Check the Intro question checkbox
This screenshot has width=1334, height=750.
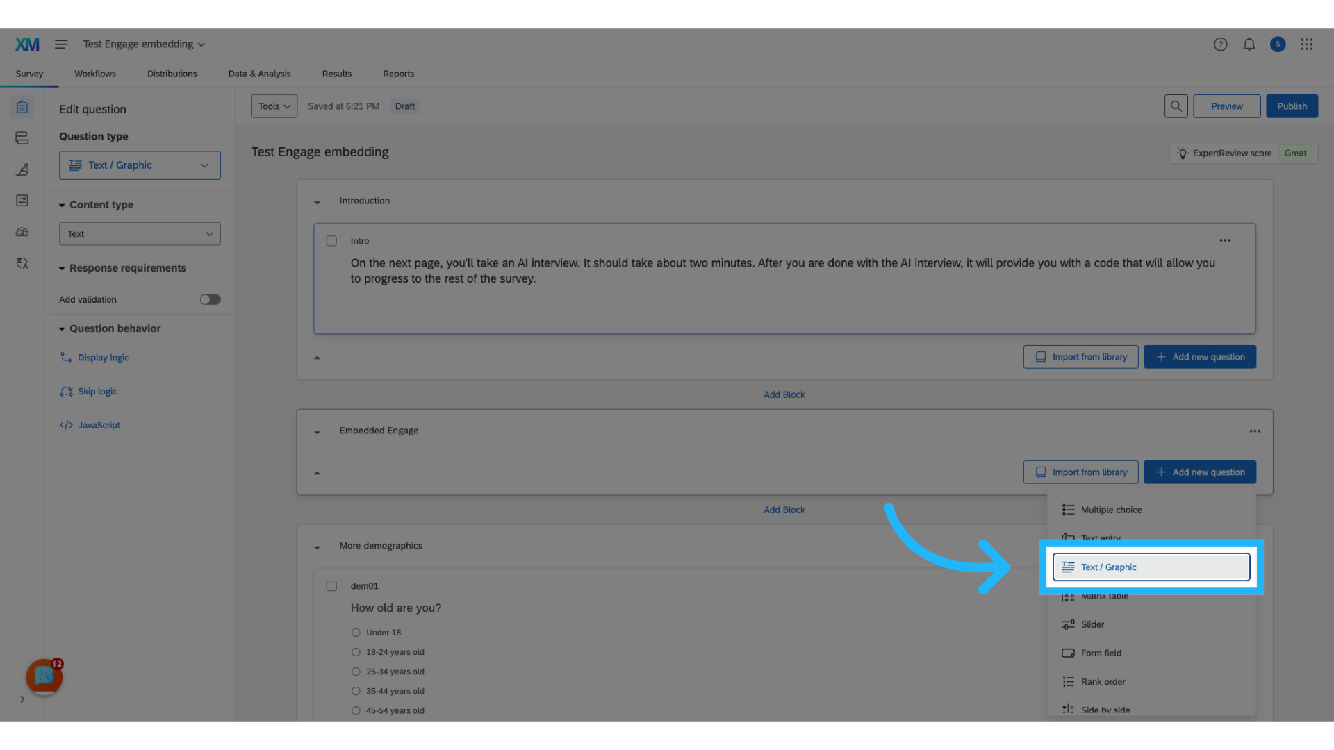(331, 241)
